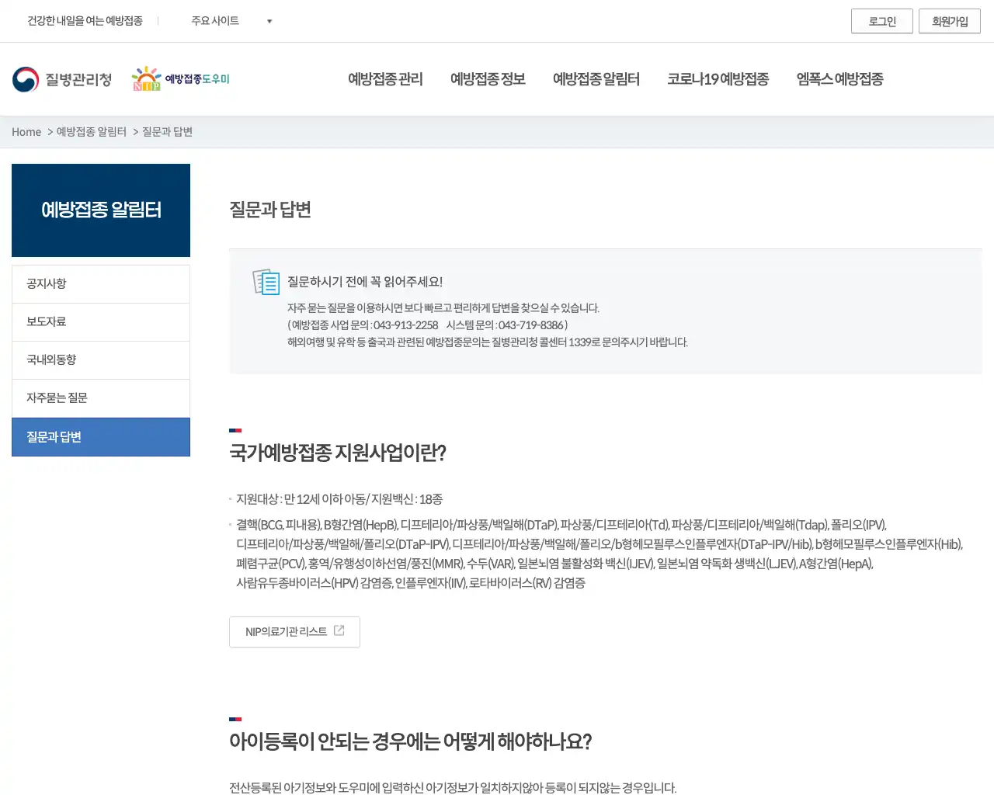Click the document notice icon beside 질문하시기 전에
Image resolution: width=994 pixels, height=795 pixels.
[266, 283]
